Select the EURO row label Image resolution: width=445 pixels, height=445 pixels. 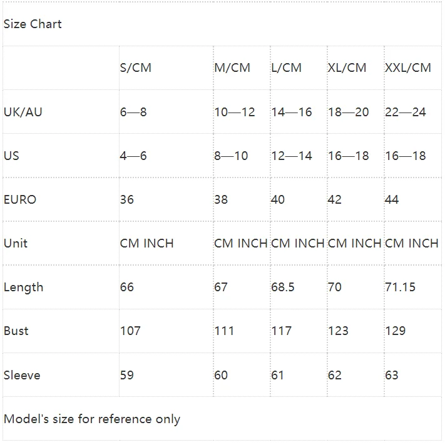[20, 199]
